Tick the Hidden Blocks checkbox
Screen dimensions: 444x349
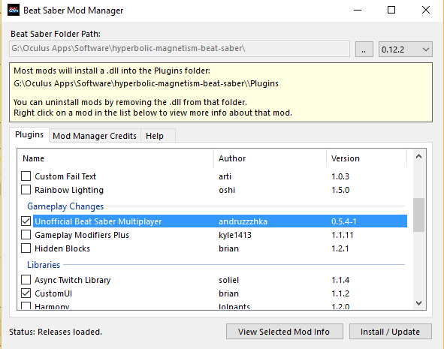[26, 248]
